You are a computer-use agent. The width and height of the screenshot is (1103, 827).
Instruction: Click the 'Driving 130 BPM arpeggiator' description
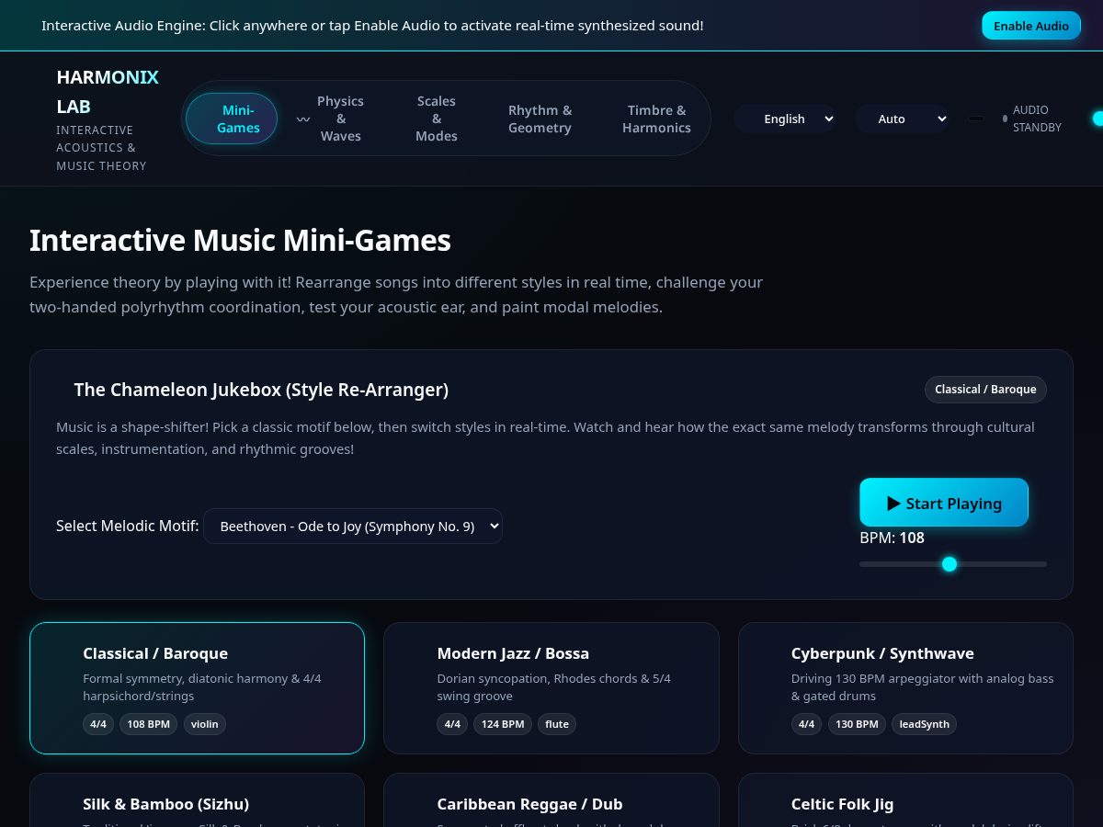pyautogui.click(x=923, y=687)
